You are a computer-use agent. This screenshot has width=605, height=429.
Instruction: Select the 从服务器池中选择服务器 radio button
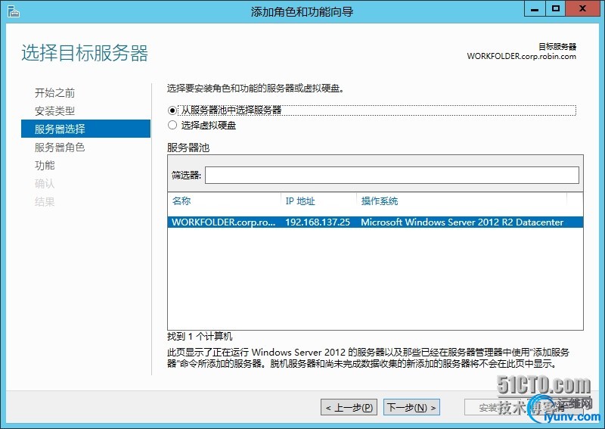pos(172,110)
